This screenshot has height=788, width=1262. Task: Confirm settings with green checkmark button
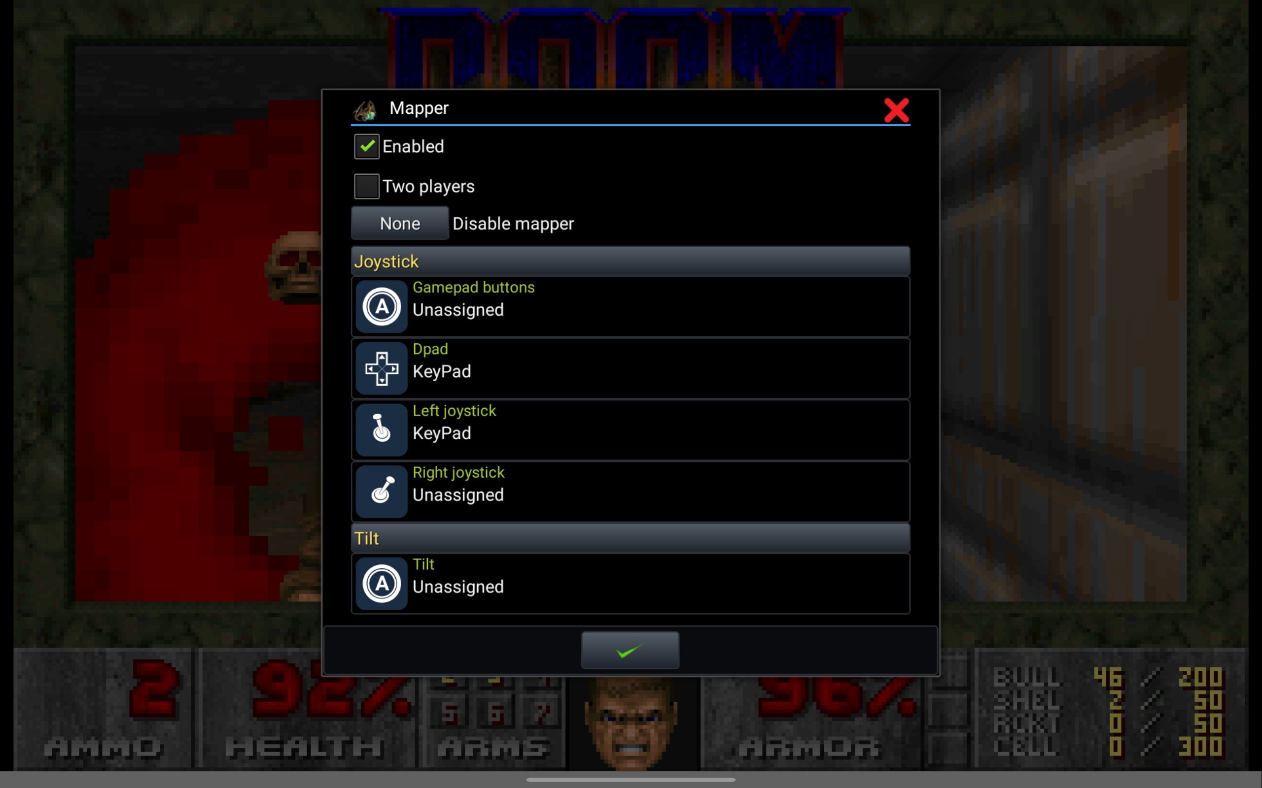click(x=631, y=649)
